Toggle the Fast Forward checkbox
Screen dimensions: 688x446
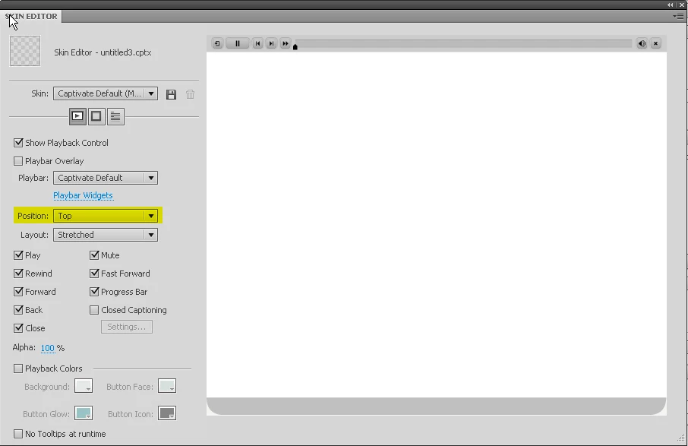tap(94, 274)
